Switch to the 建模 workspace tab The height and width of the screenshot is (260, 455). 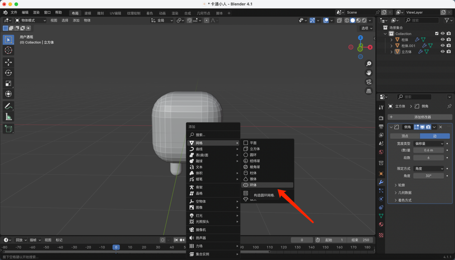click(88, 13)
